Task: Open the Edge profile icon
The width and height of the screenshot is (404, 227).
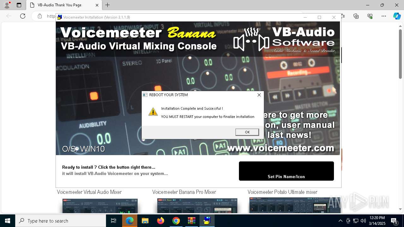Action: [x=7, y=5]
